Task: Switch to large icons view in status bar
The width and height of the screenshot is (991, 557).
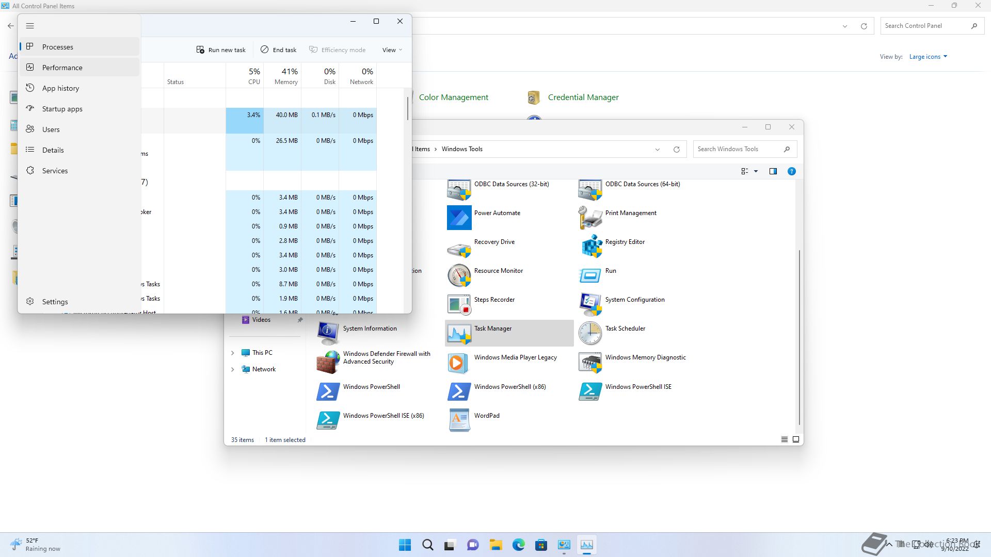Action: pos(796,439)
